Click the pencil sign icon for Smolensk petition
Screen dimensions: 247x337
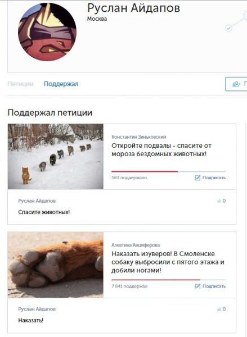click(197, 286)
